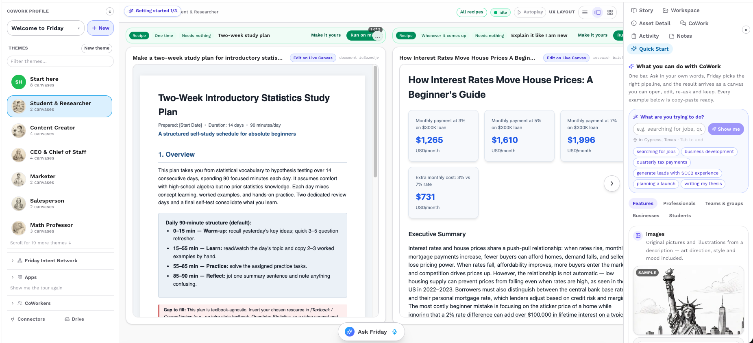Open the Workspace tab
Screen dimensions: 753x343
(x=681, y=11)
